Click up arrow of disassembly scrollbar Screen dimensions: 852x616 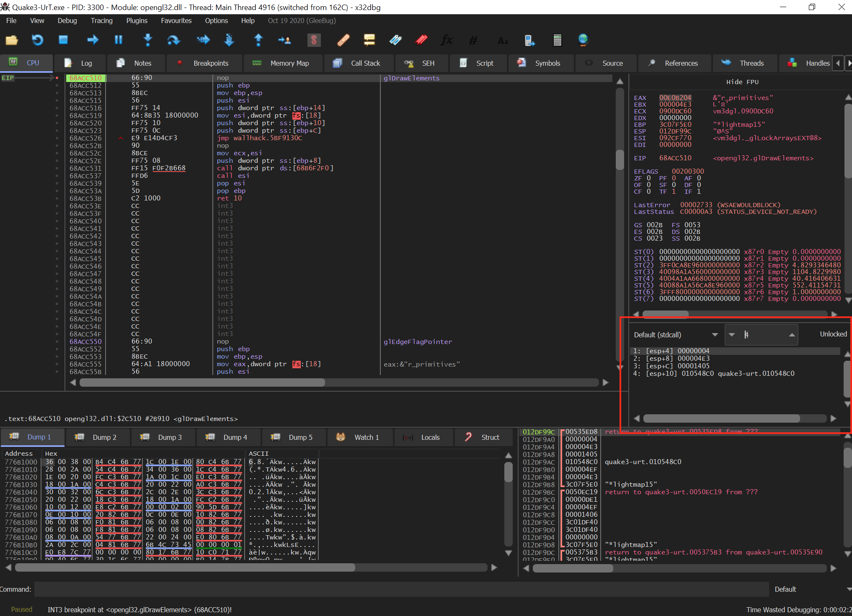[x=620, y=81]
